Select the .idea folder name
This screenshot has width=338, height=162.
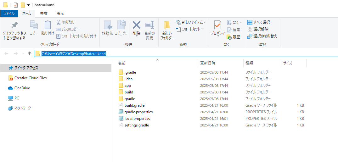129,79
